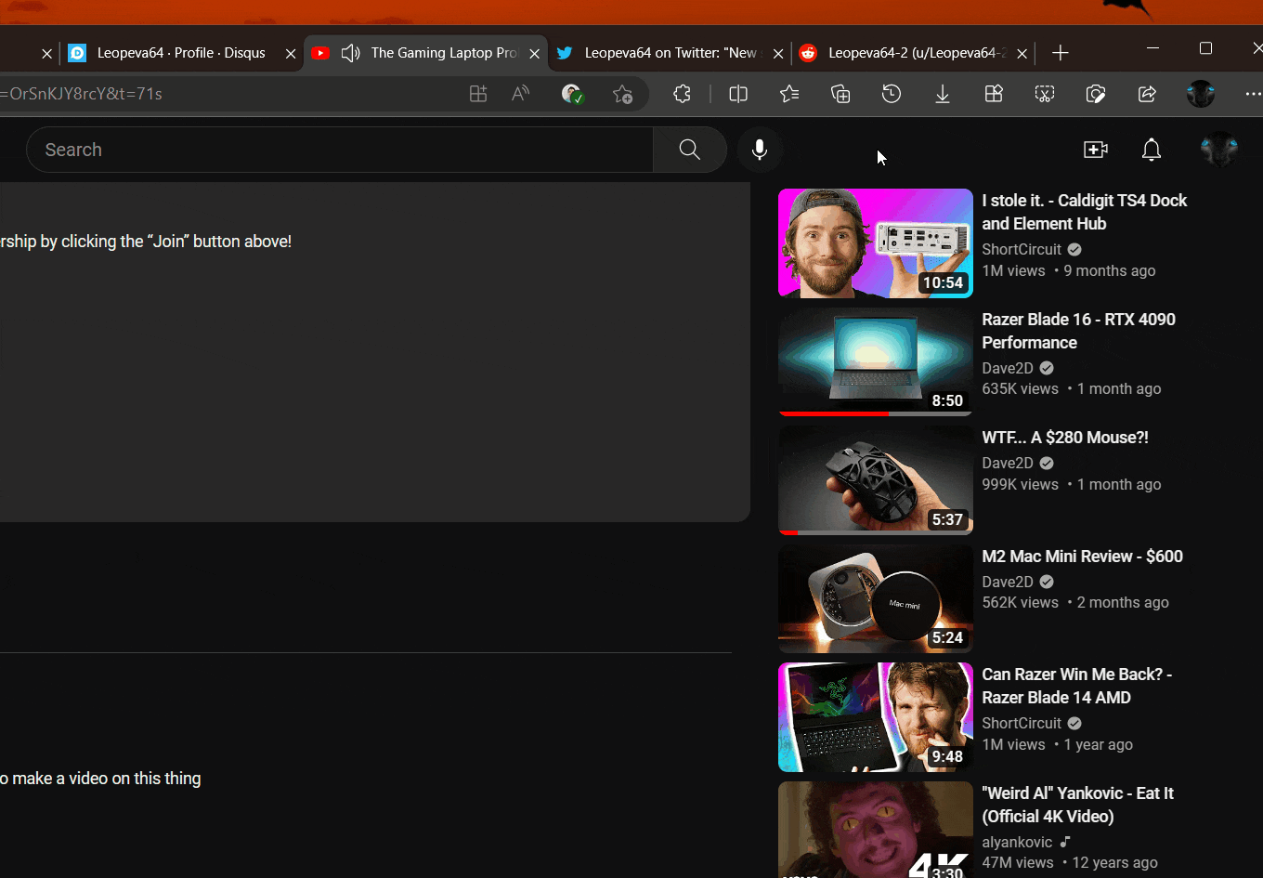Close the Twitter tab
The width and height of the screenshot is (1263, 878).
[x=778, y=54]
